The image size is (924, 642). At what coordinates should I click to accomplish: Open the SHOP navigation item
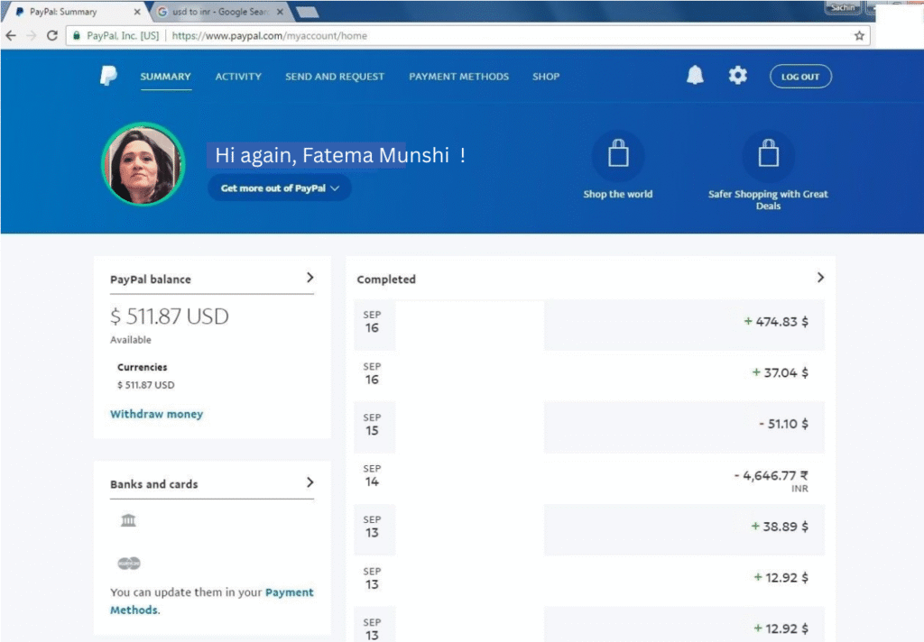tap(546, 77)
